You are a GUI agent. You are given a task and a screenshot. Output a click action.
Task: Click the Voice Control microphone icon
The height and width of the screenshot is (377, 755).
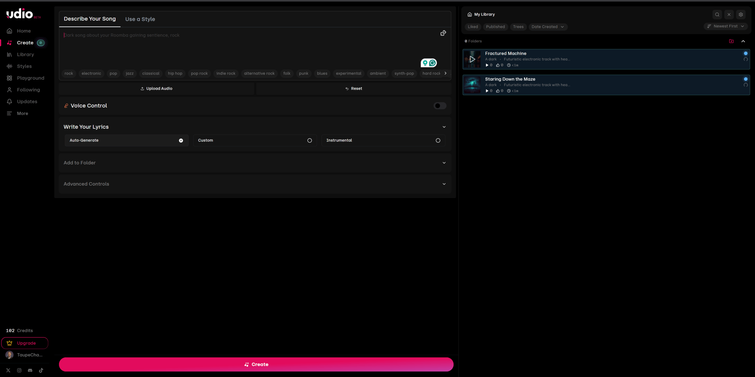[66, 106]
